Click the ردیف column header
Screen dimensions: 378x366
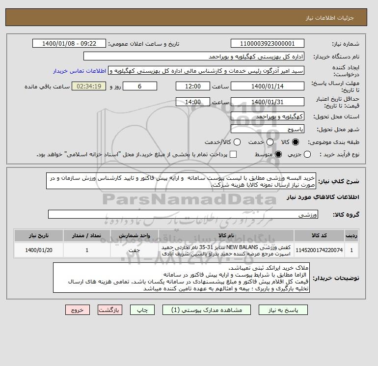point(351,235)
